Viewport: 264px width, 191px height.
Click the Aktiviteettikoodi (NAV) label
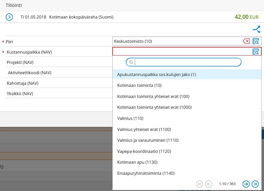(x=30, y=73)
